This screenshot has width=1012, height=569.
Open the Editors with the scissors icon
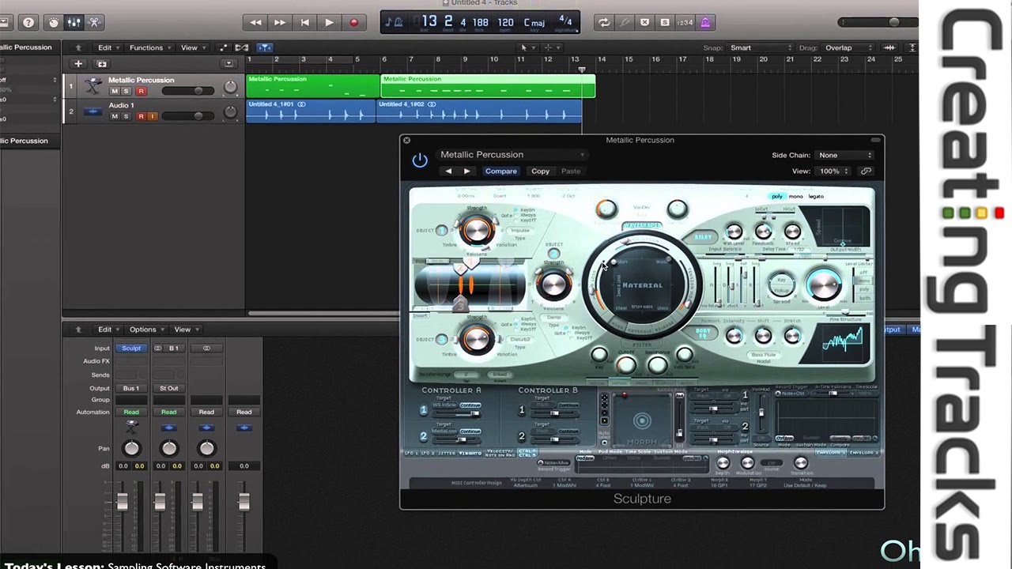(94, 23)
